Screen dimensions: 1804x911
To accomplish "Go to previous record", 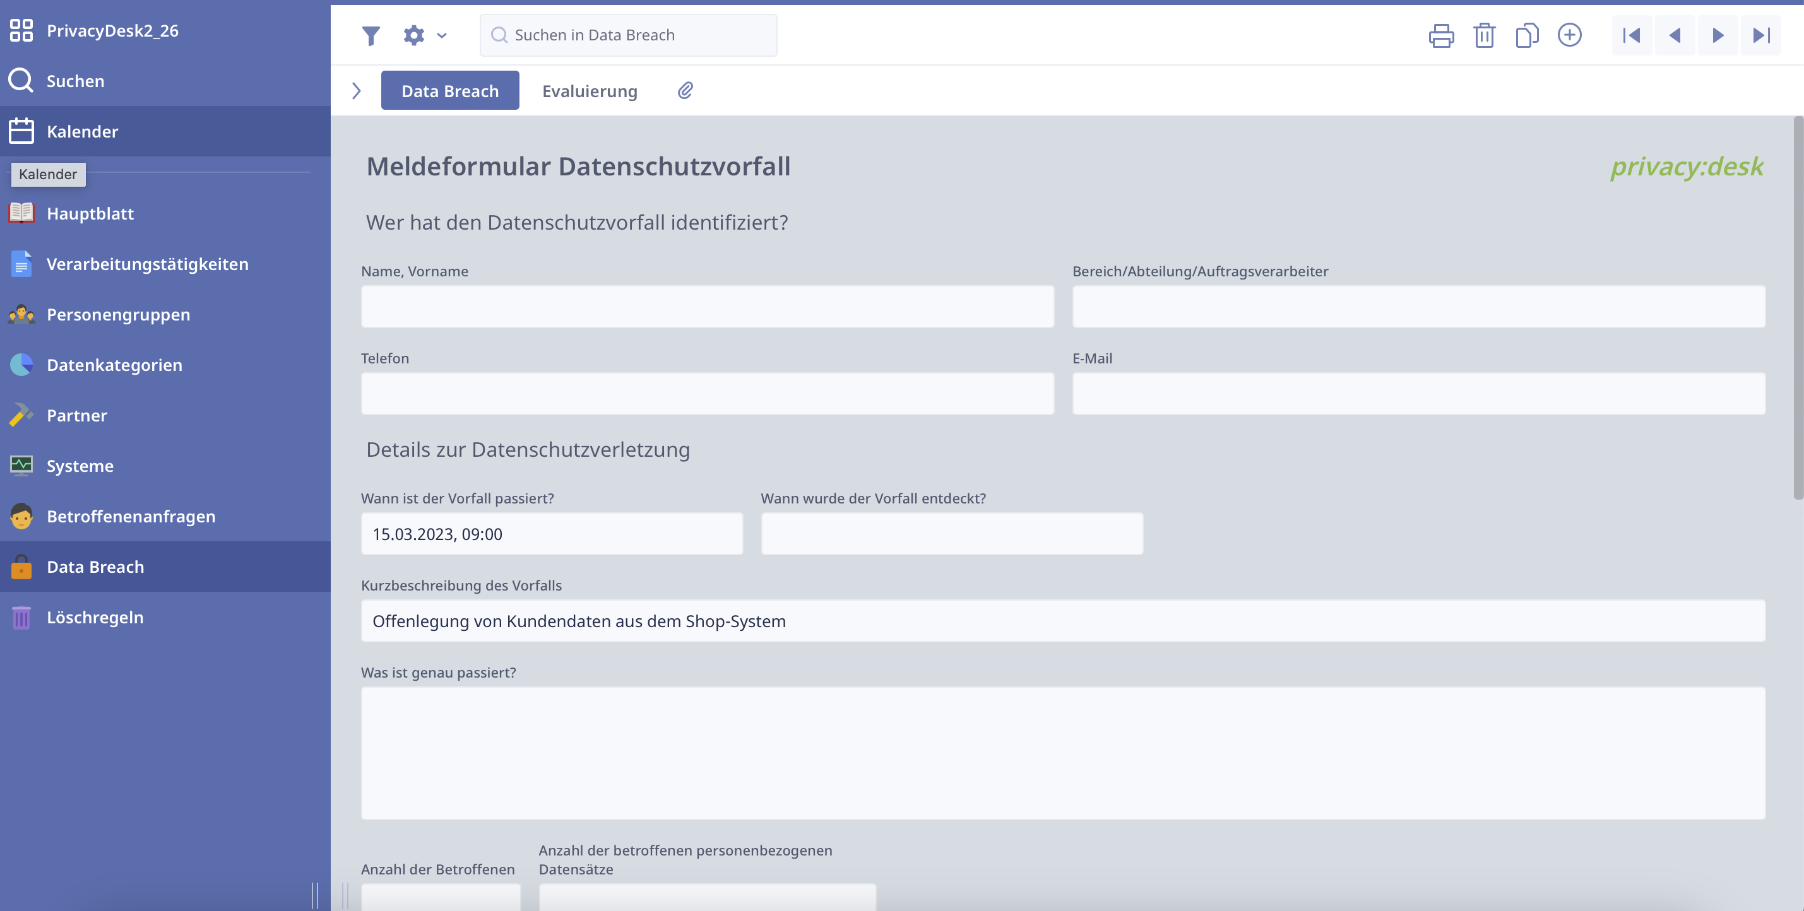I will [1675, 36].
